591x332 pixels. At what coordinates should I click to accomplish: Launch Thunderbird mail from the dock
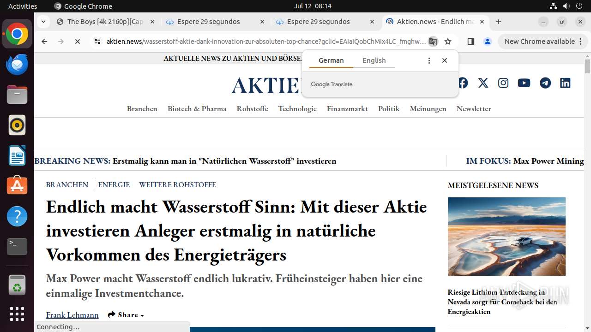pyautogui.click(x=17, y=65)
